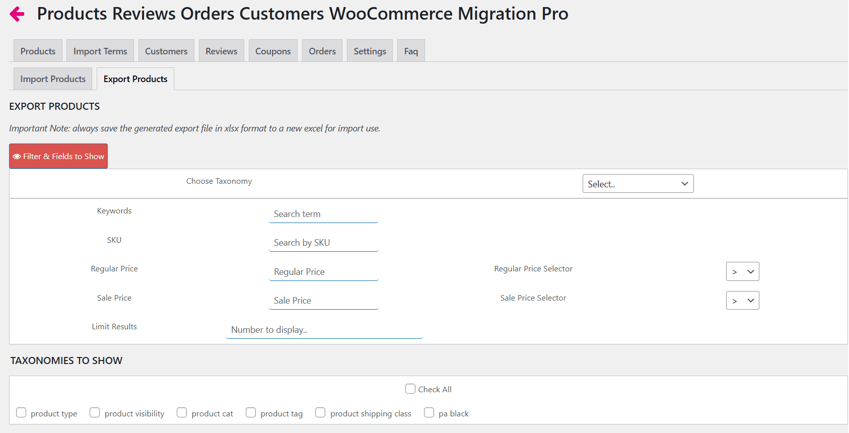Click the SKU label

[x=114, y=240]
